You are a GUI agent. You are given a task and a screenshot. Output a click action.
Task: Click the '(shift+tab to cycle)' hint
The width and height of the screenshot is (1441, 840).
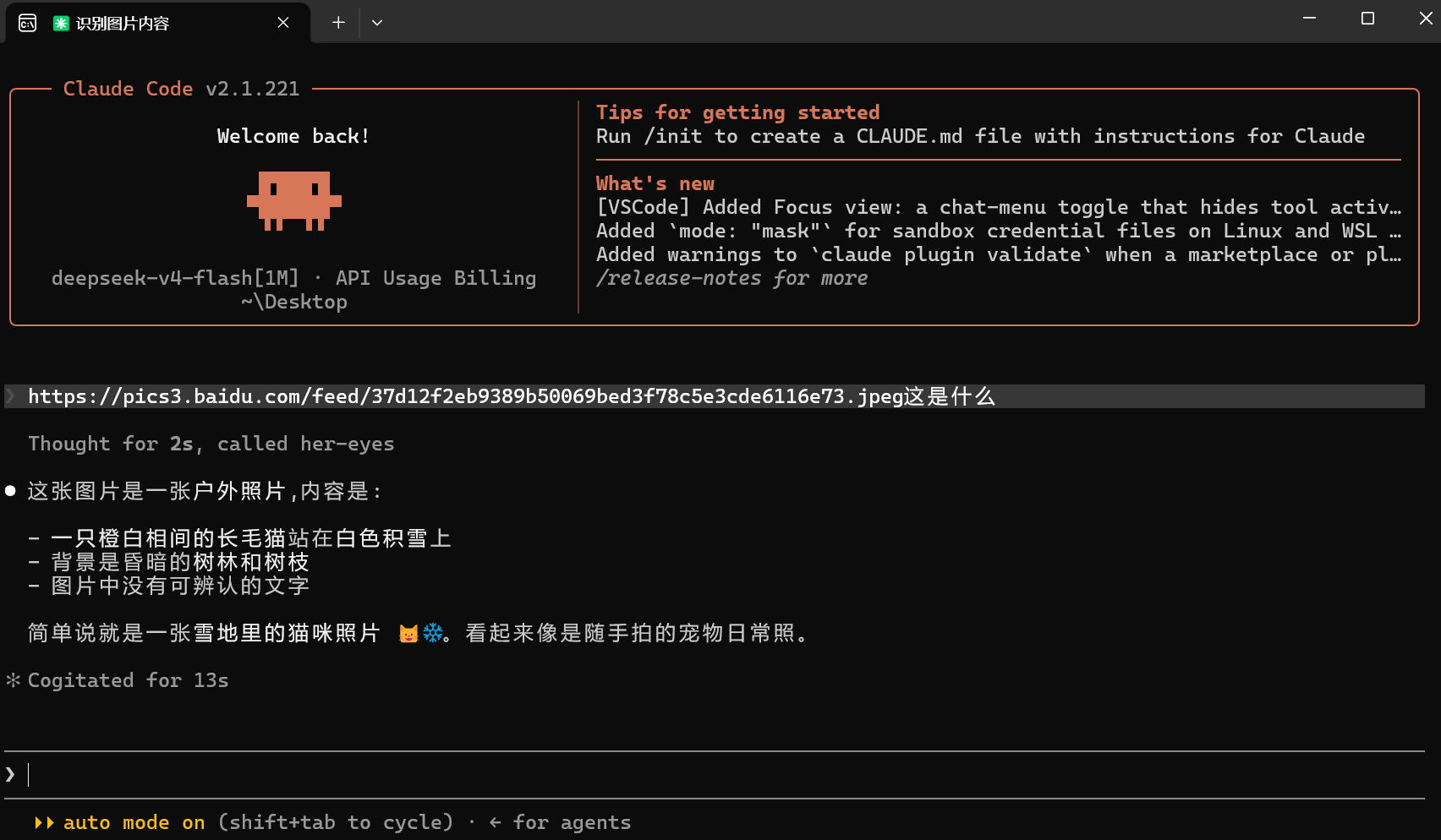[336, 822]
